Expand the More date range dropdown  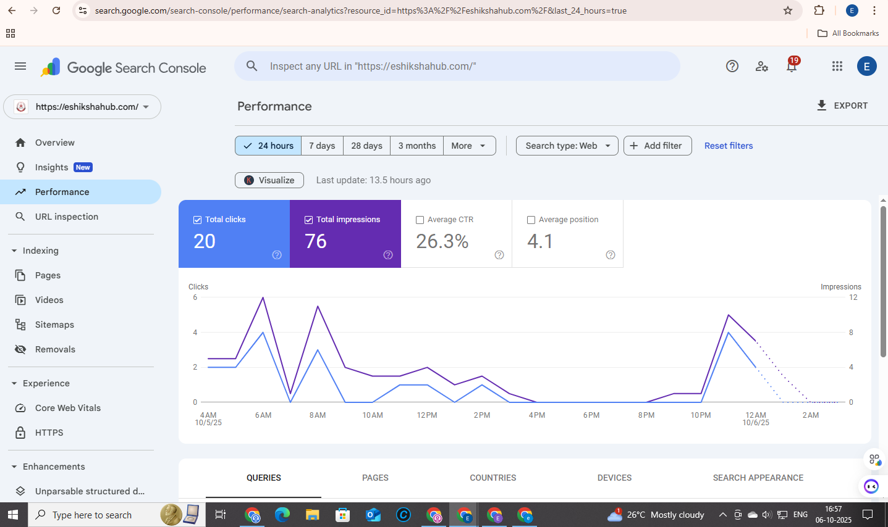[469, 146]
